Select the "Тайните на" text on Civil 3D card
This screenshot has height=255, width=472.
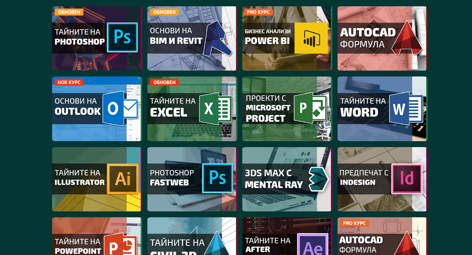(x=177, y=243)
